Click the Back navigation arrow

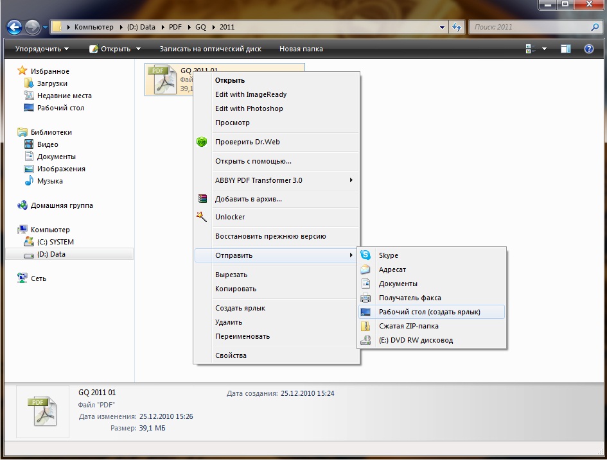coord(14,27)
